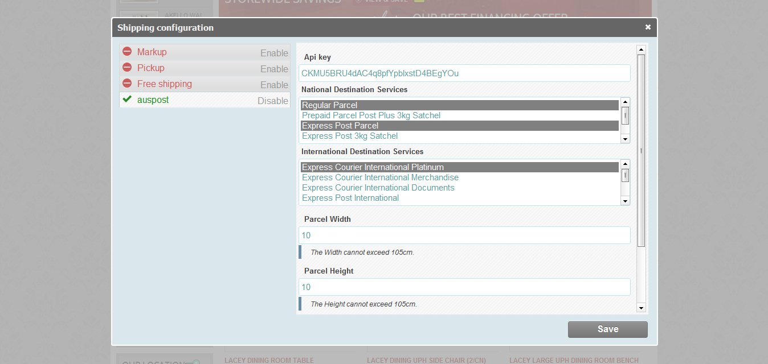Click down arrow of International Destination Services list
Viewport: 768px width, 364px height.
click(x=625, y=201)
